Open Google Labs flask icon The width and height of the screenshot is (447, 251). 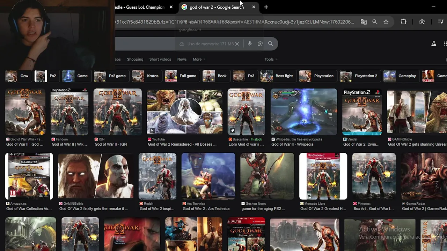pyautogui.click(x=433, y=44)
